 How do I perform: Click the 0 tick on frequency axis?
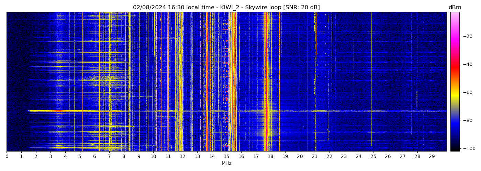[7, 156]
